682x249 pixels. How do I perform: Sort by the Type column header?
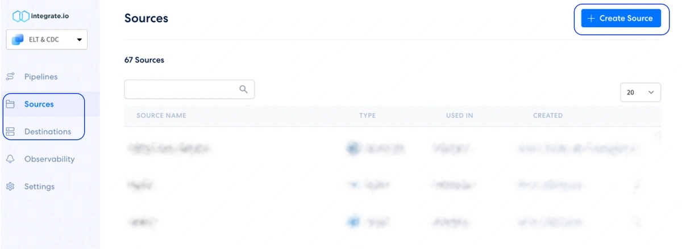367,115
